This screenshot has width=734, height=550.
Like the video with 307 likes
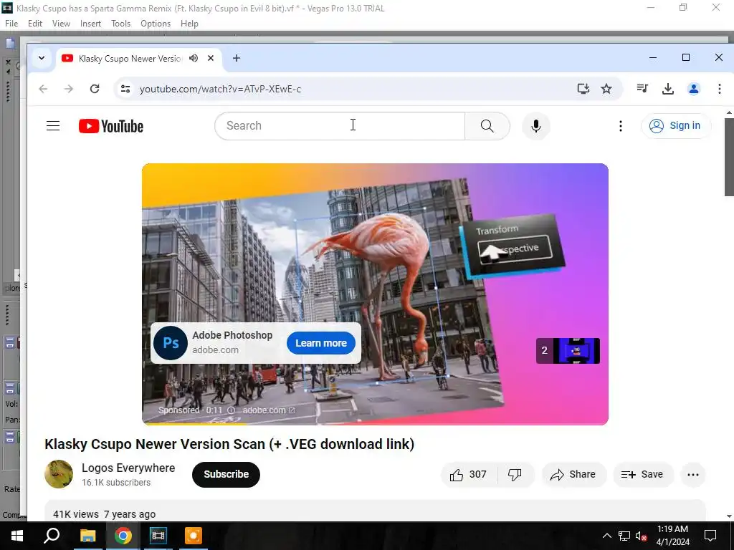[469, 475]
